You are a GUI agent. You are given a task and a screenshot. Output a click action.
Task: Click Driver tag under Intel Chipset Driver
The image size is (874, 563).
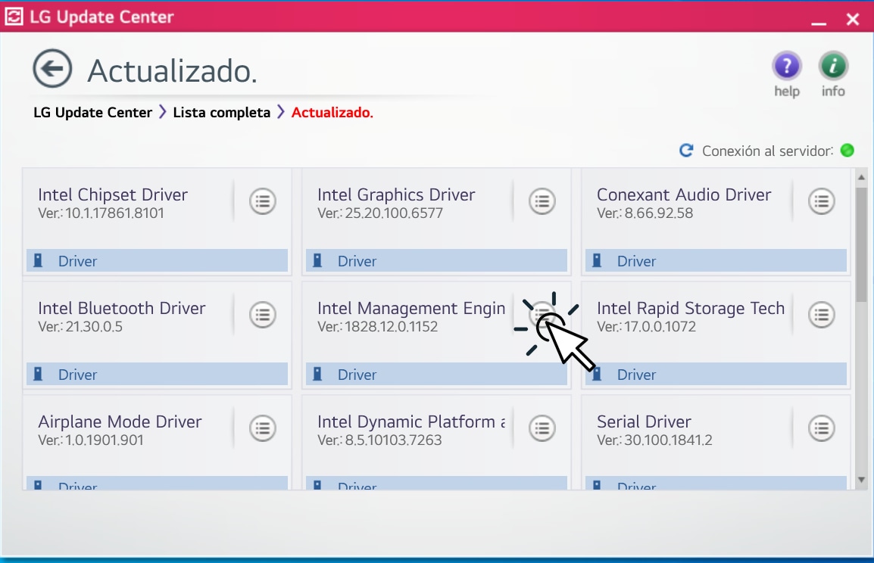(x=158, y=260)
